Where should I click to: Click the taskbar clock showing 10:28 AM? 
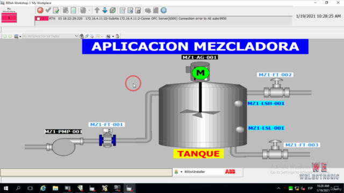point(322,188)
